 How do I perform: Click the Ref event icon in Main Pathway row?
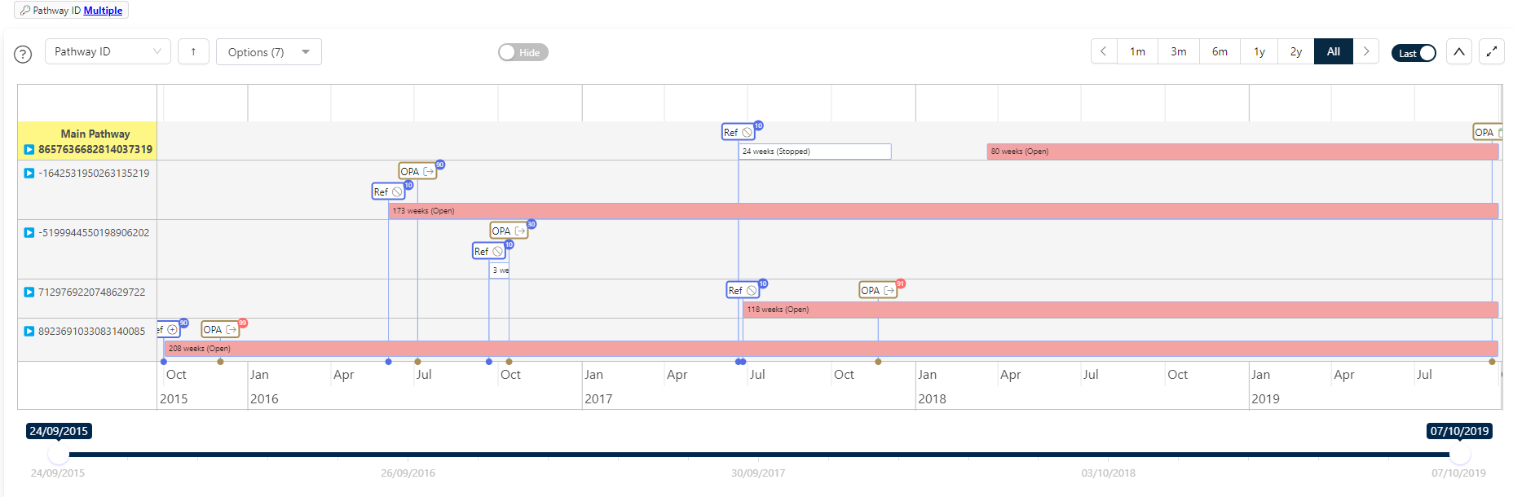point(738,132)
